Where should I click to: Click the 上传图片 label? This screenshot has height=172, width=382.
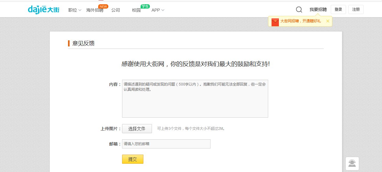(x=111, y=129)
